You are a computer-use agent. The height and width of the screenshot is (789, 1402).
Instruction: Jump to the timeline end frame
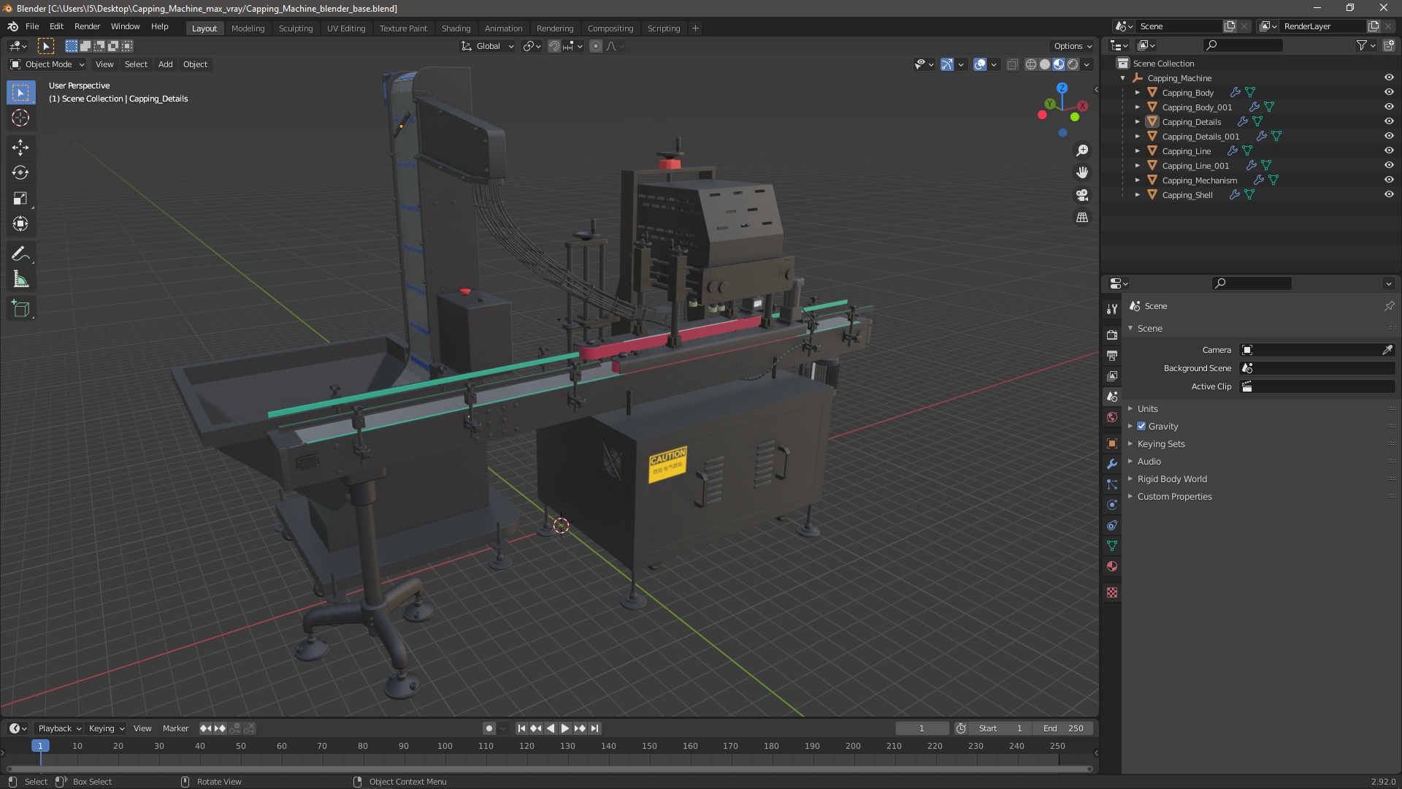pos(595,728)
